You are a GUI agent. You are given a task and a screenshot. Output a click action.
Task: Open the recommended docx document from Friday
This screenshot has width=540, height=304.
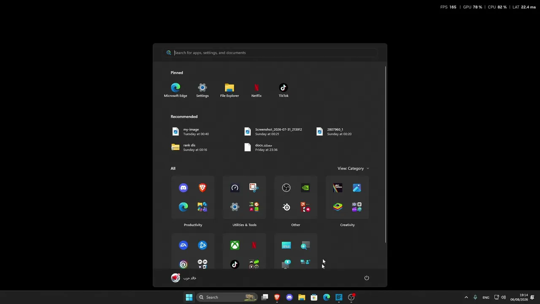click(x=261, y=147)
